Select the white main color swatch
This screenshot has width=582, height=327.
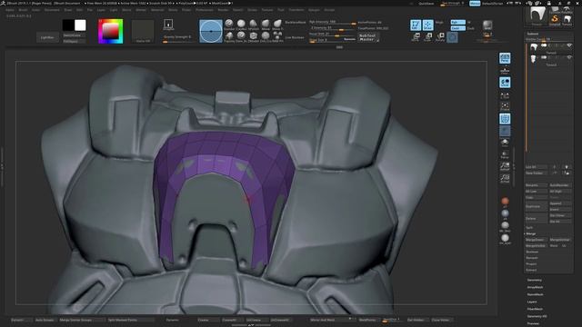click(x=80, y=25)
